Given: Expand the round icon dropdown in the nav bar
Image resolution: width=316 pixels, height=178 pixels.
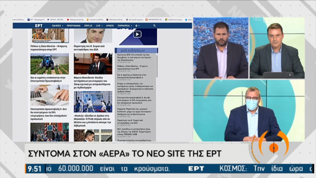Looking at the screenshot, I should point(137,26).
